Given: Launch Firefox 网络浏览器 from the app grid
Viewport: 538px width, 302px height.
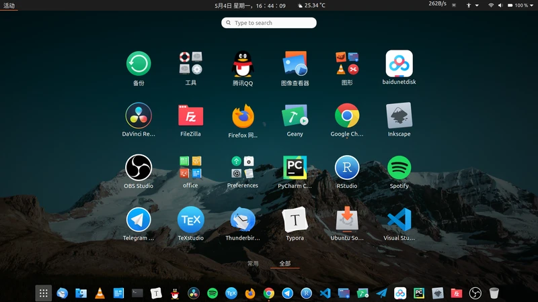Looking at the screenshot, I should coord(243,116).
